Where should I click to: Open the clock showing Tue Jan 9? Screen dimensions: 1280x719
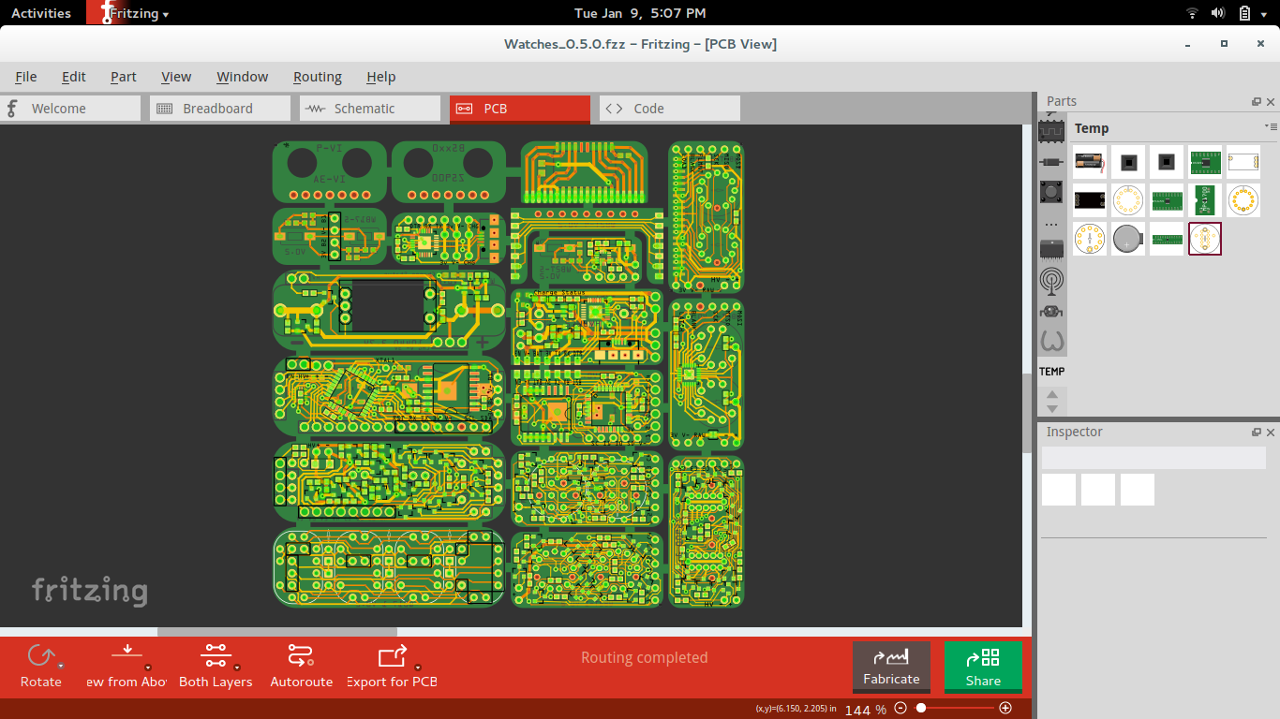point(640,13)
